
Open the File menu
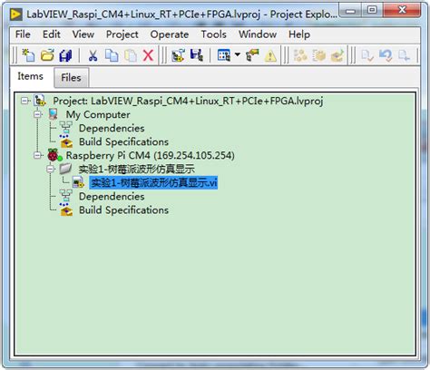click(x=23, y=34)
